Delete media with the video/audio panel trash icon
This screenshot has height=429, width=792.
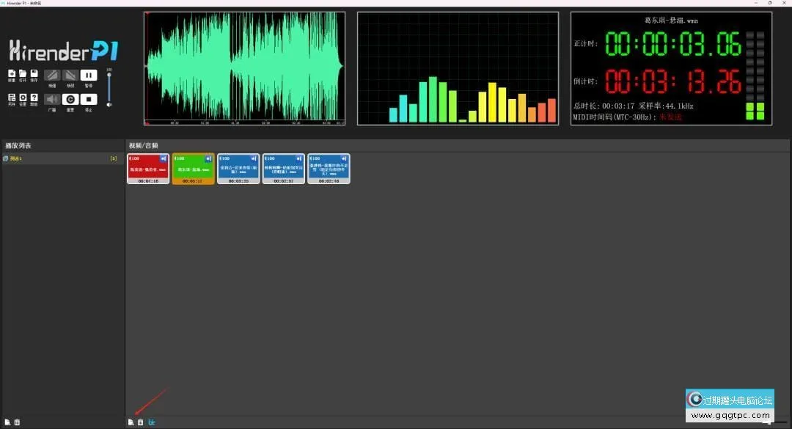(141, 422)
